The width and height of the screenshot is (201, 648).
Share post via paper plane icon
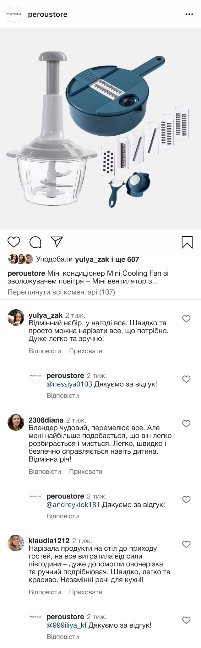[57, 241]
